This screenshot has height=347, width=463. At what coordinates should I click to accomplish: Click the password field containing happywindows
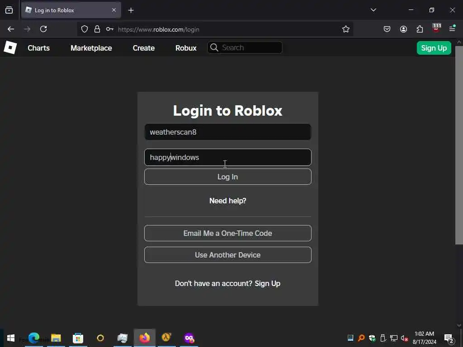[x=228, y=157]
